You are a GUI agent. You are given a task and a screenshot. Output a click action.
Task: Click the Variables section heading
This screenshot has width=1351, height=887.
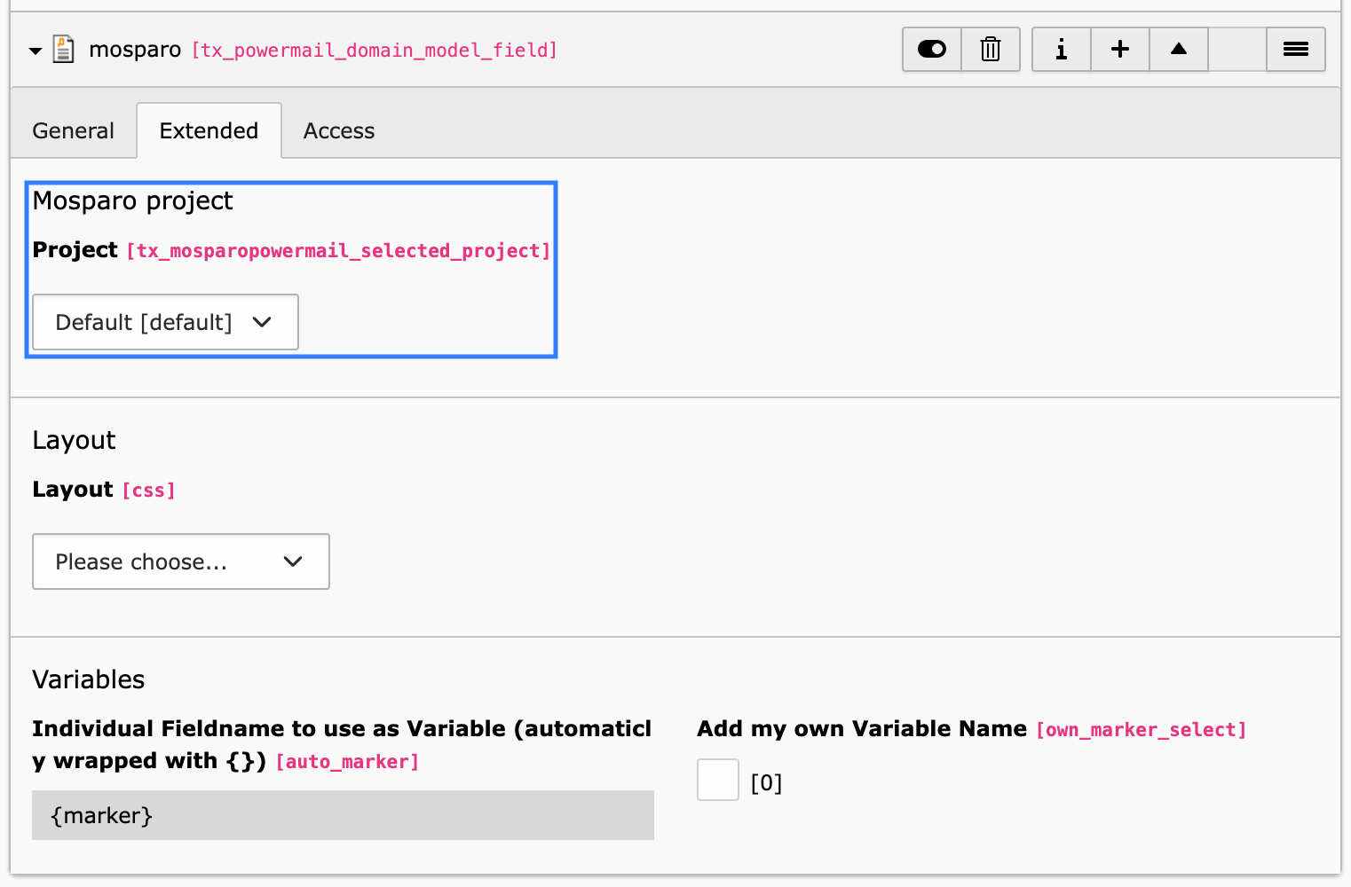coord(89,679)
